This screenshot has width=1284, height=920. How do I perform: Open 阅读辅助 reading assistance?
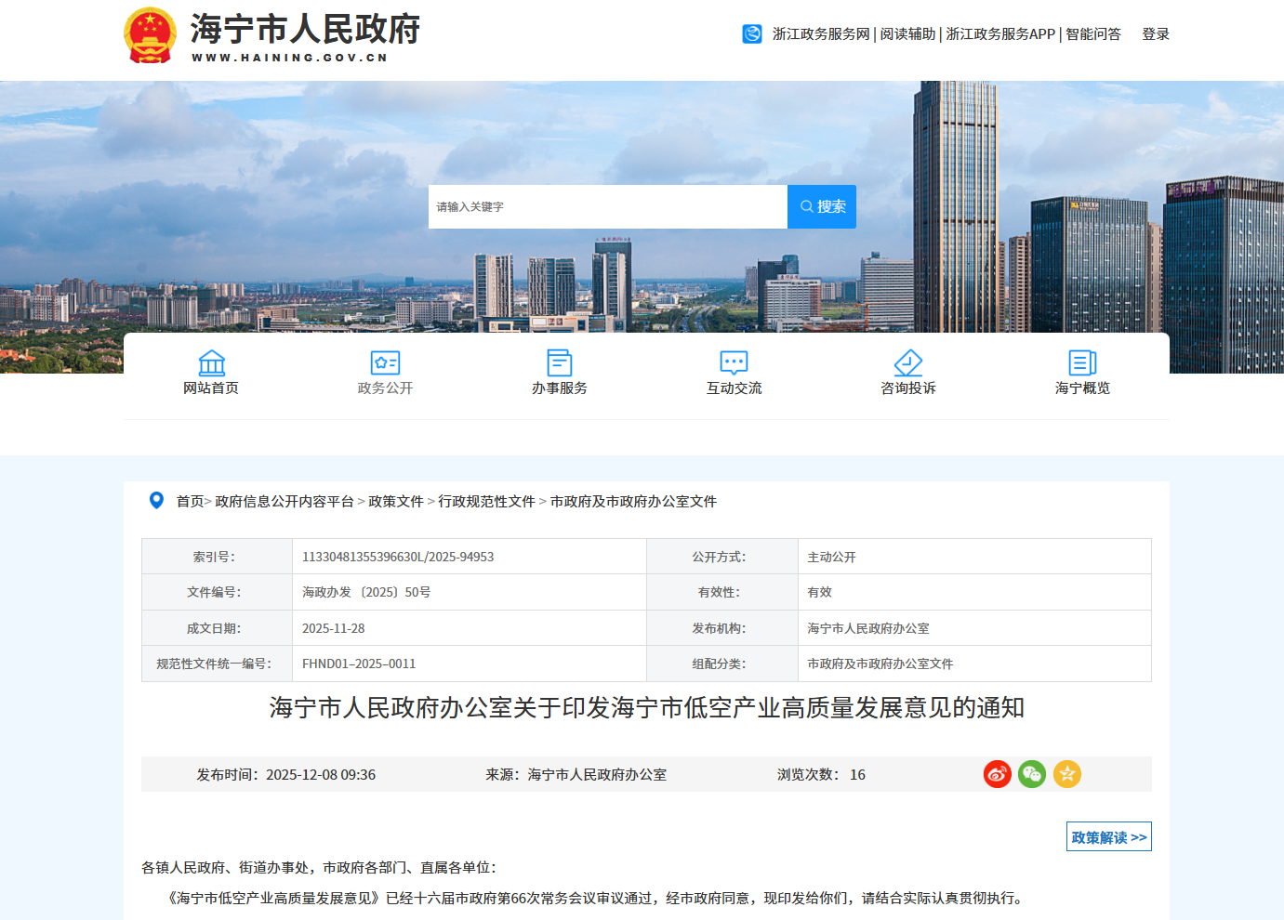pyautogui.click(x=907, y=34)
